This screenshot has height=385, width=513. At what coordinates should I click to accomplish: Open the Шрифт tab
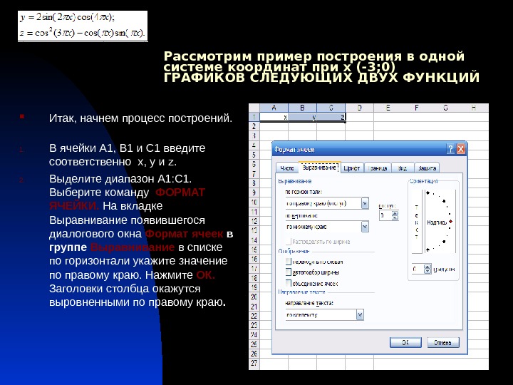click(x=352, y=168)
